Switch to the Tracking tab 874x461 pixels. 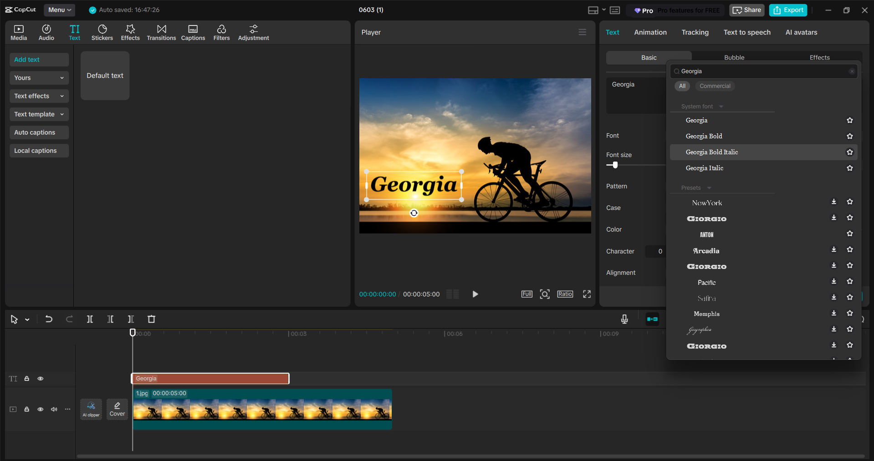click(x=695, y=32)
